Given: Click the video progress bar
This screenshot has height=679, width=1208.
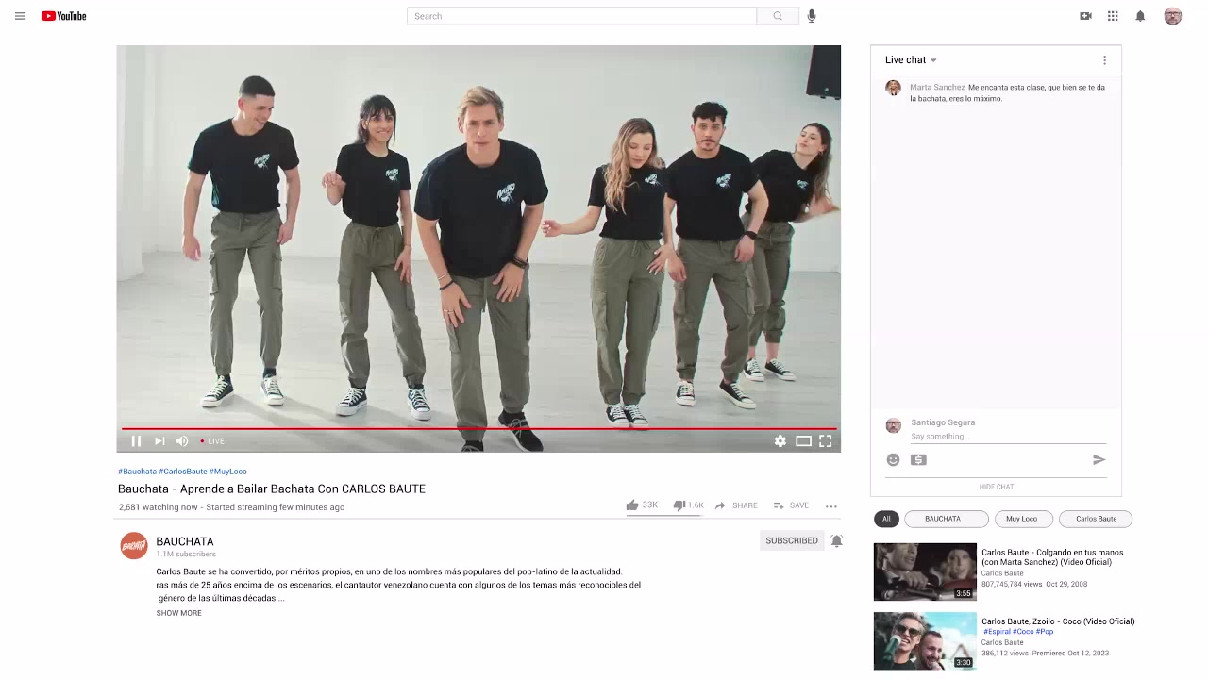Looking at the screenshot, I should click(478, 429).
